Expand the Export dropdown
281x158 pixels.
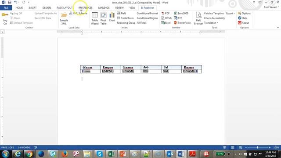pos(230,13)
